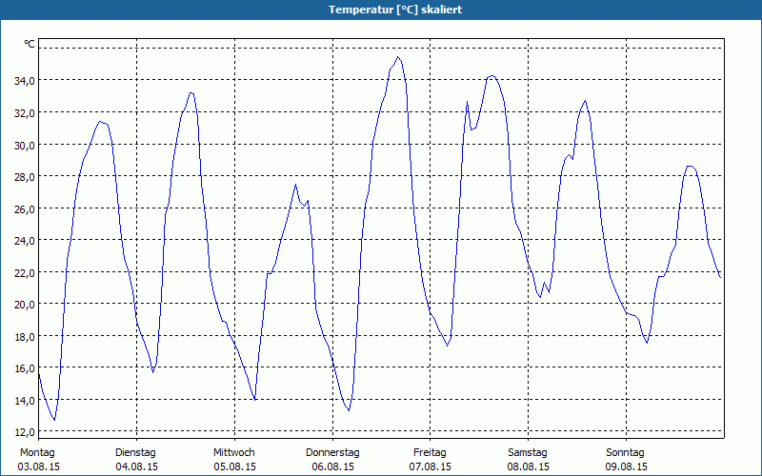Select the Mittwoch day label
Viewport: 762px width, 476px height.
[x=233, y=453]
